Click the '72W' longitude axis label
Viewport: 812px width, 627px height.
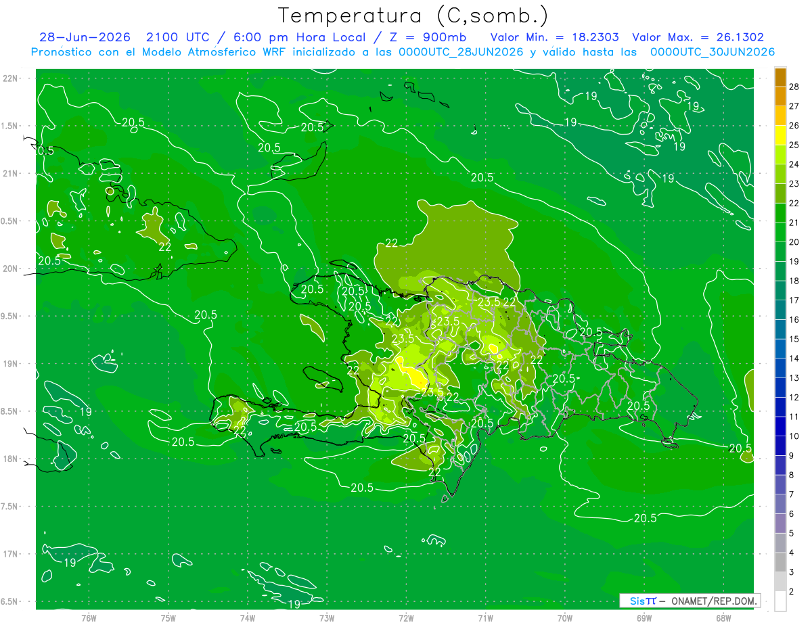[x=406, y=618]
